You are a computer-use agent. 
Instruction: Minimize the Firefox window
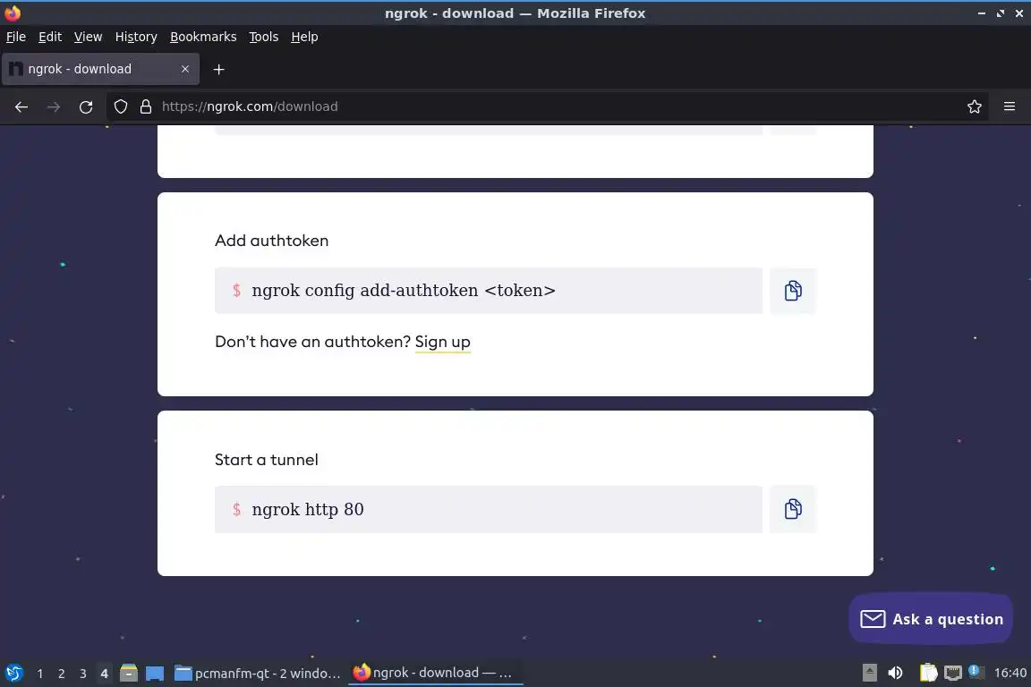[982, 13]
